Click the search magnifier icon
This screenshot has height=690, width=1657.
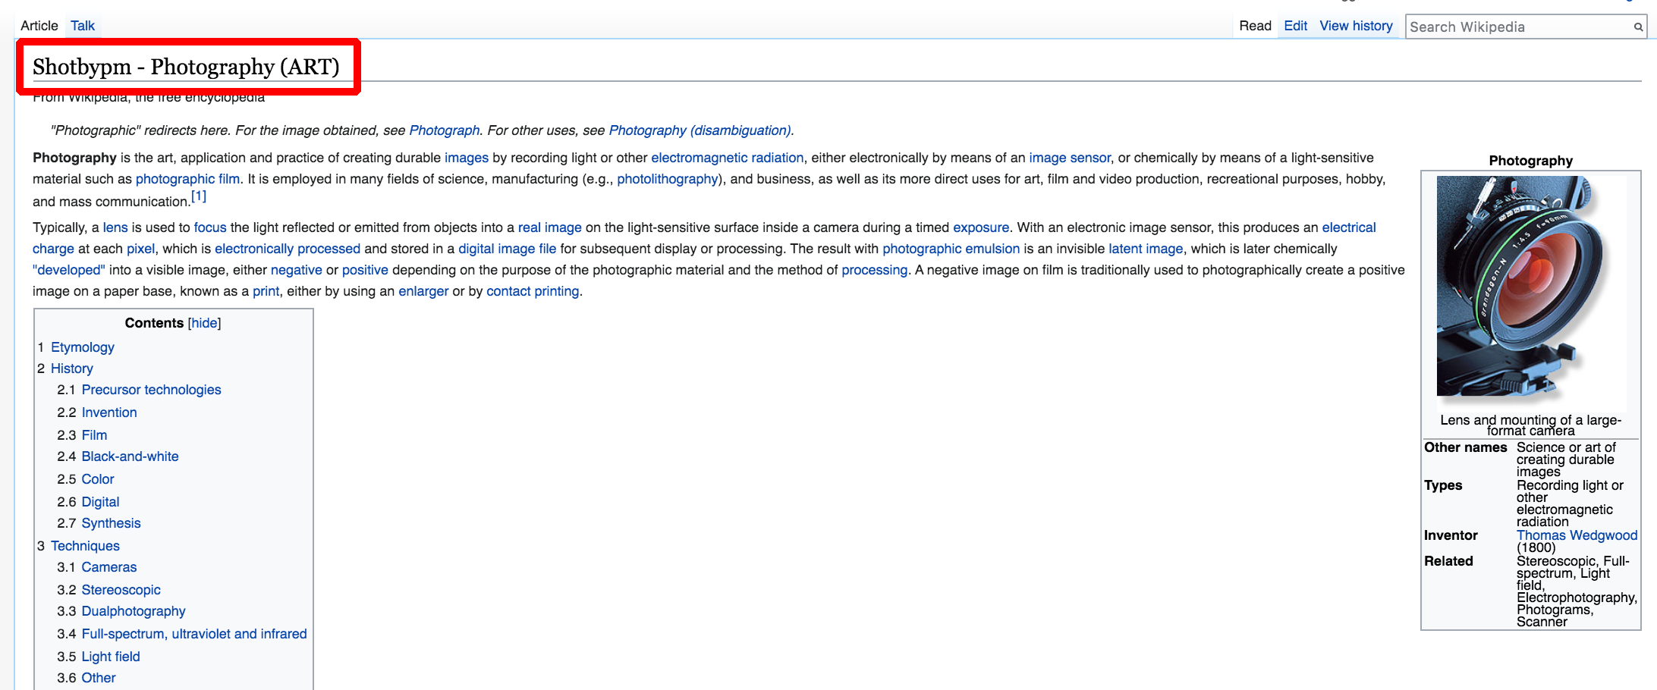point(1638,27)
